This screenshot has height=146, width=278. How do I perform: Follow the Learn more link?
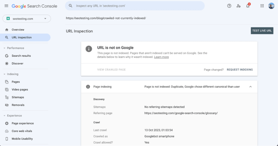pyautogui.click(x=161, y=57)
